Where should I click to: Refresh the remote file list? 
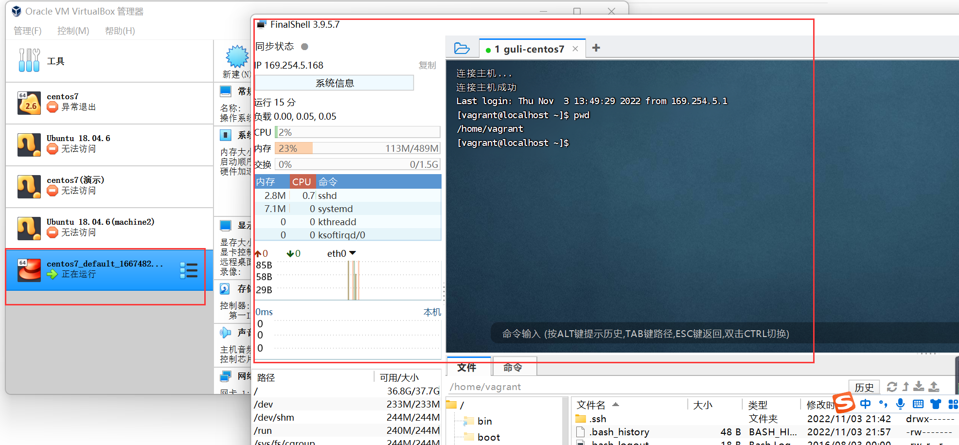point(892,387)
